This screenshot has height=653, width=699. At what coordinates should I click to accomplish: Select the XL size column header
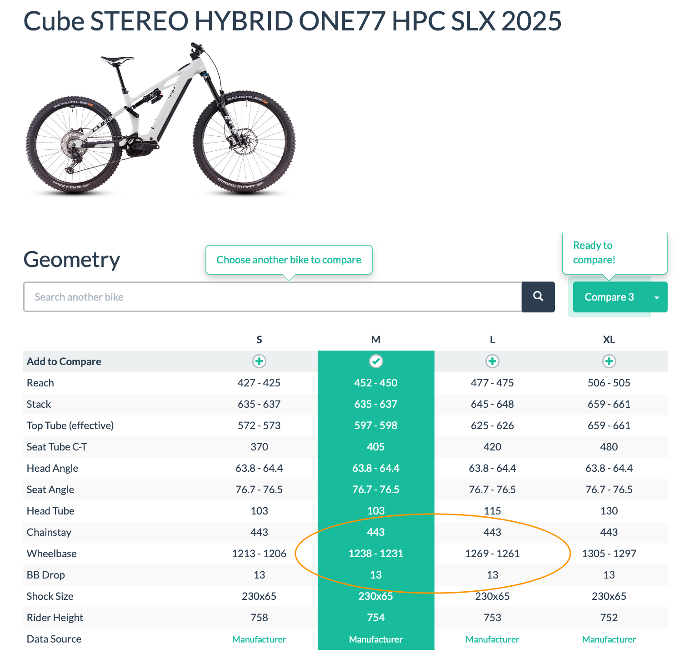(x=609, y=340)
